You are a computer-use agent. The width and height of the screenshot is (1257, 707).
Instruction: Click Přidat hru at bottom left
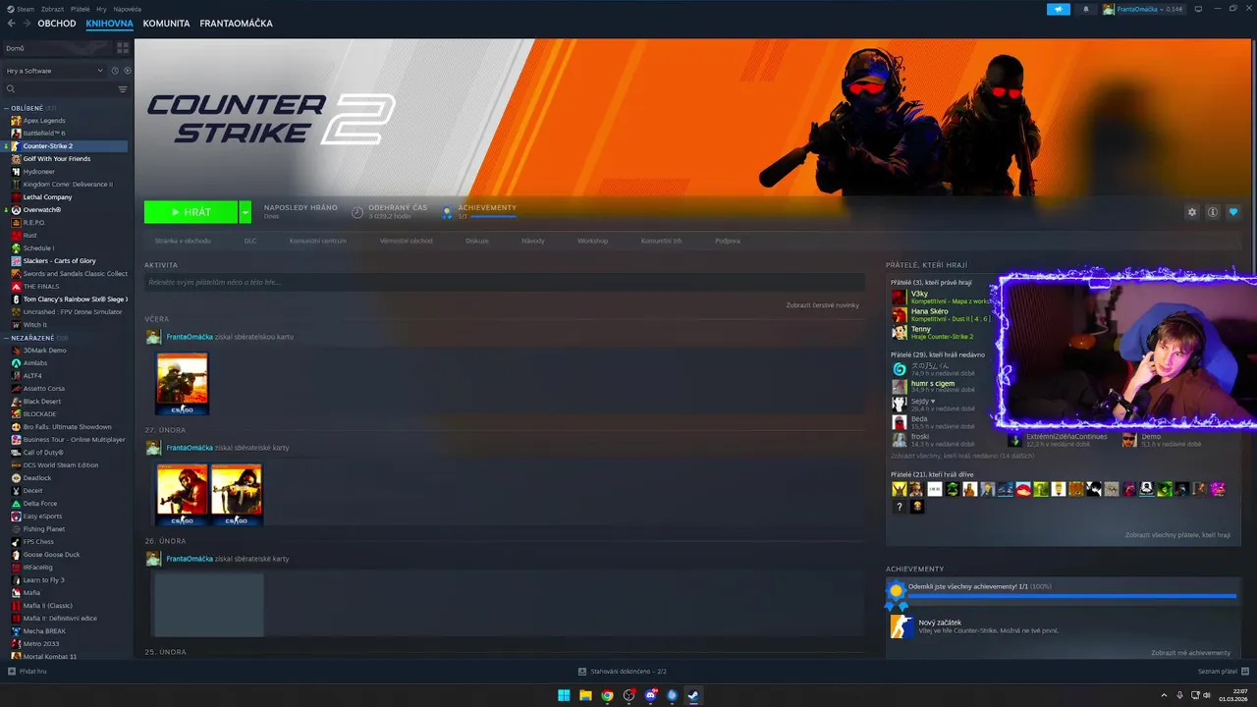pos(27,672)
